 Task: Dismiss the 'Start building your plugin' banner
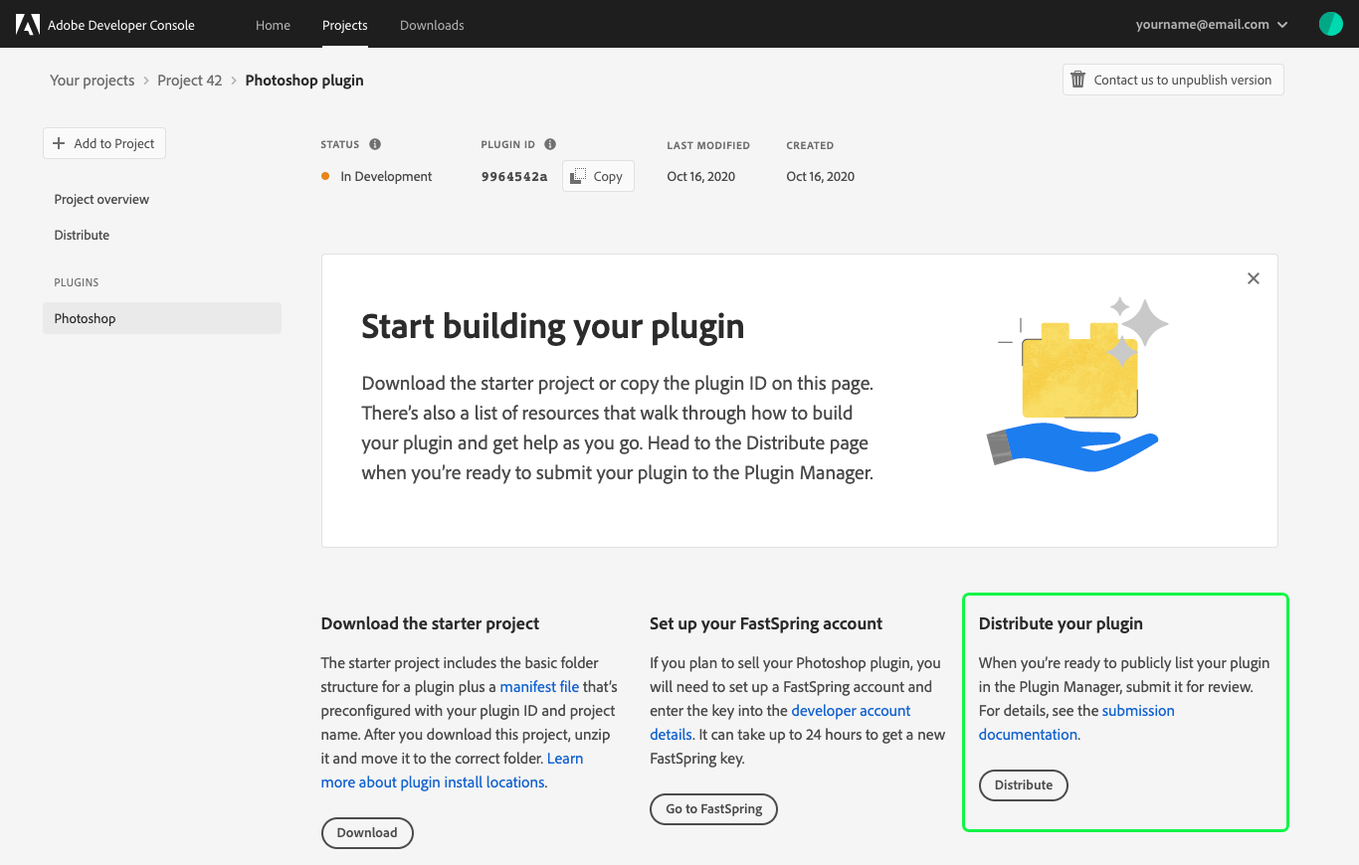pos(1253,278)
